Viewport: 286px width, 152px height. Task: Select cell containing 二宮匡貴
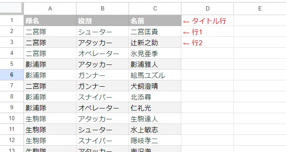coord(155,31)
